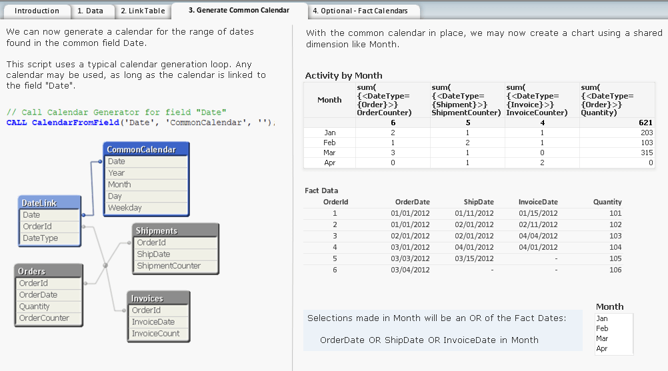Viewport: 668px width, 371px height.
Task: Click the Weekday field in CommonCalendar
Action: pyautogui.click(x=146, y=208)
